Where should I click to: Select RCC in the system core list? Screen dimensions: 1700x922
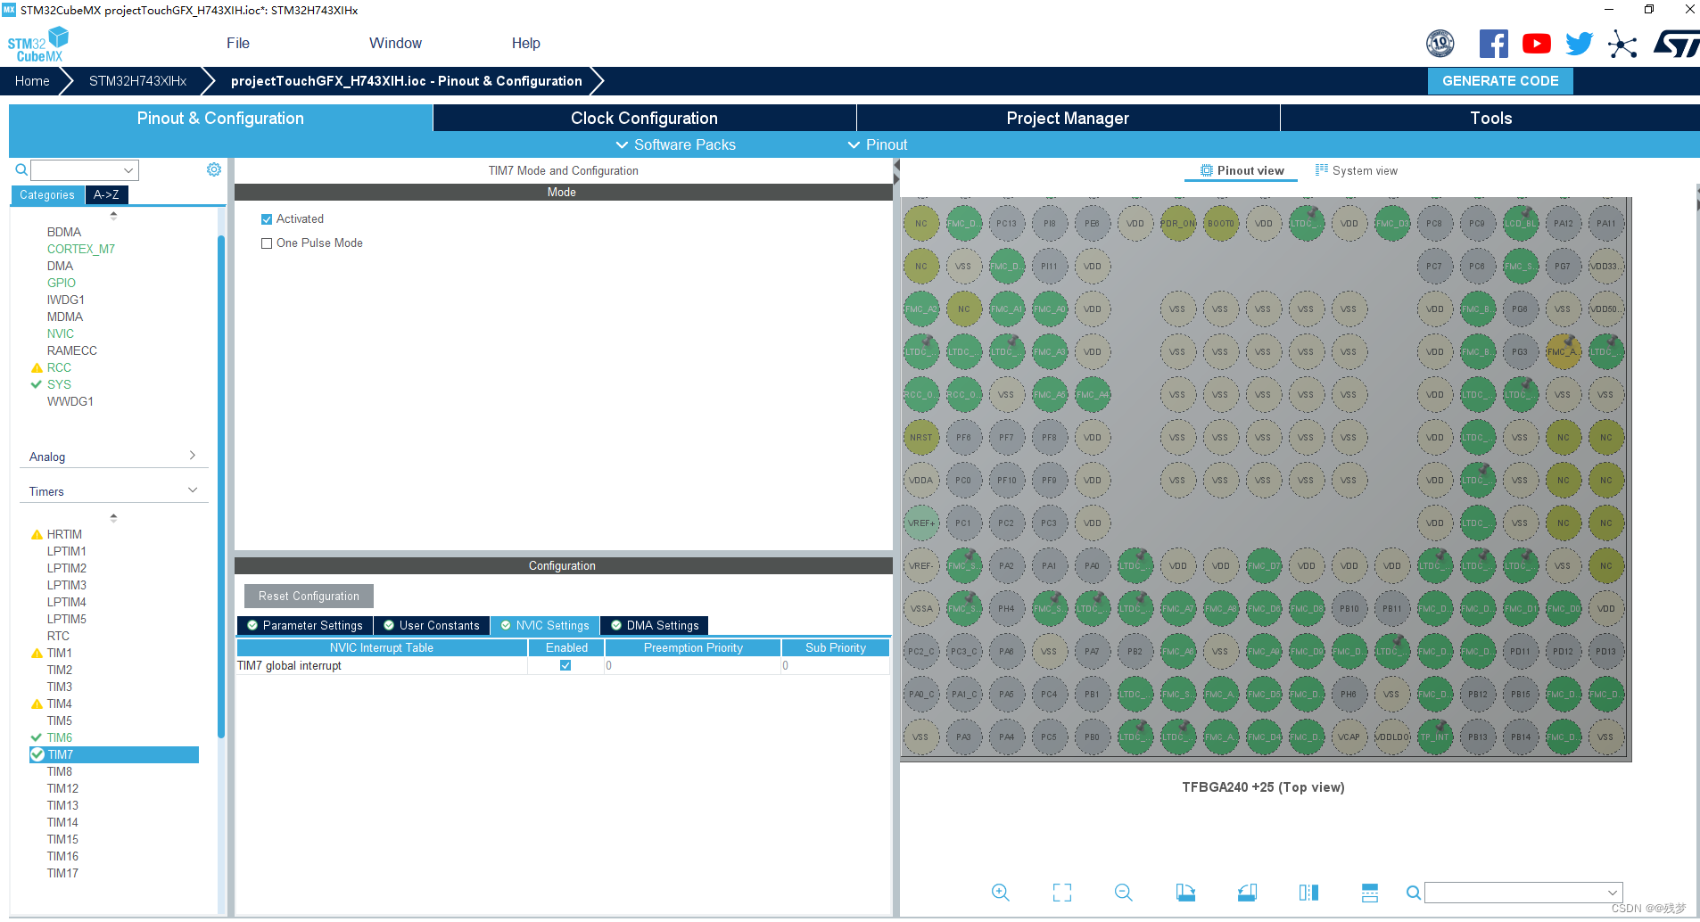click(59, 367)
